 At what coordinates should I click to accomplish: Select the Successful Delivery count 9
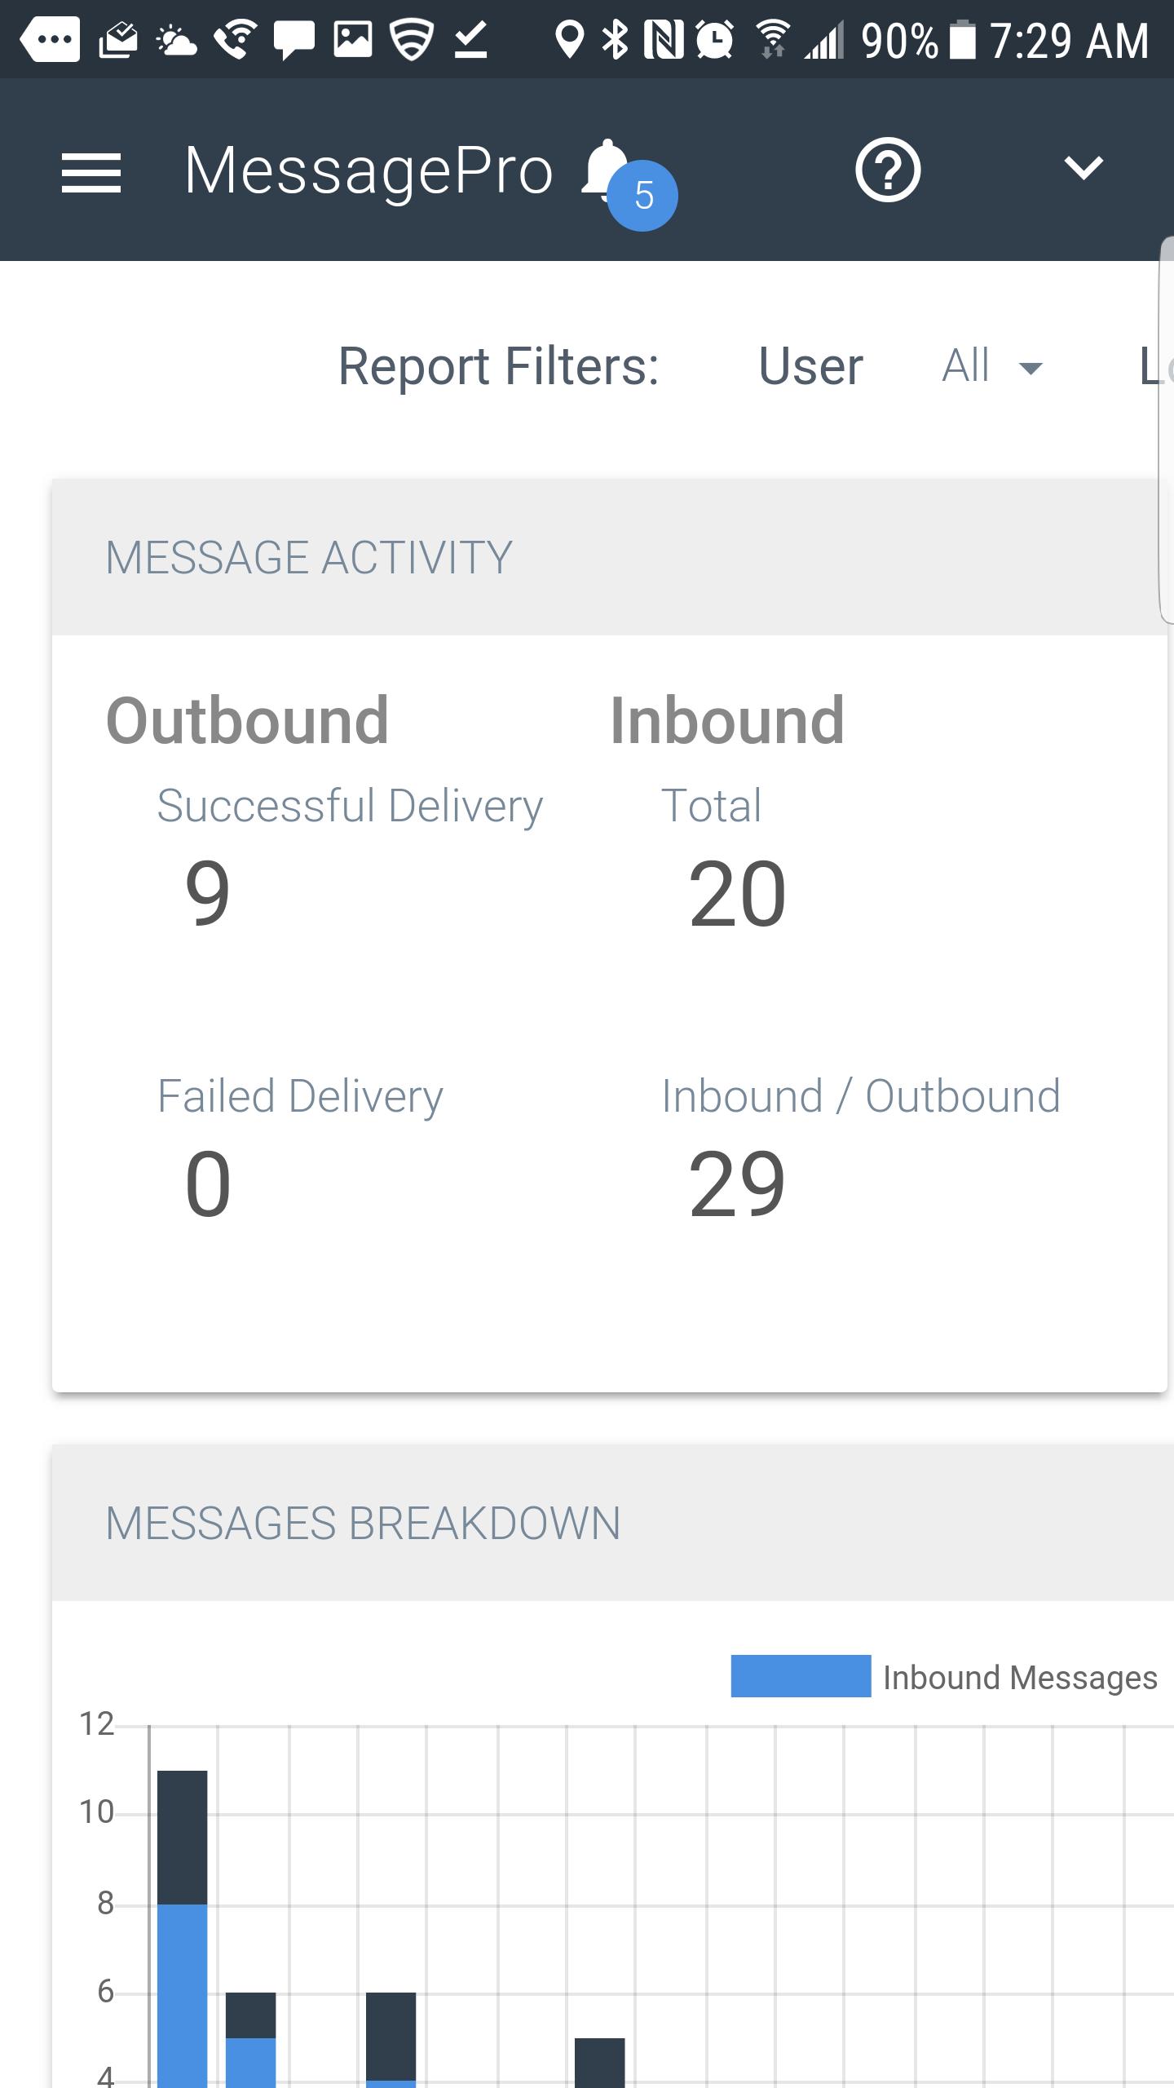point(208,893)
